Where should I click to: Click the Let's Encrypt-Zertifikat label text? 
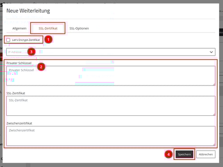[x=26, y=40]
